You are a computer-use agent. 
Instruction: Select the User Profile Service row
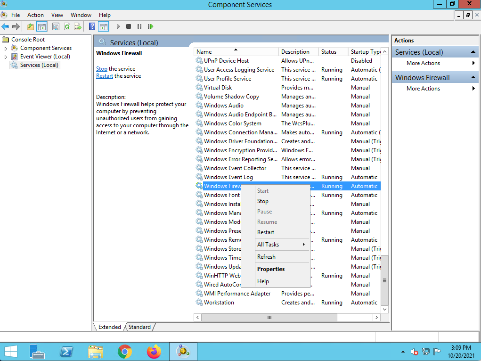pyautogui.click(x=288, y=79)
